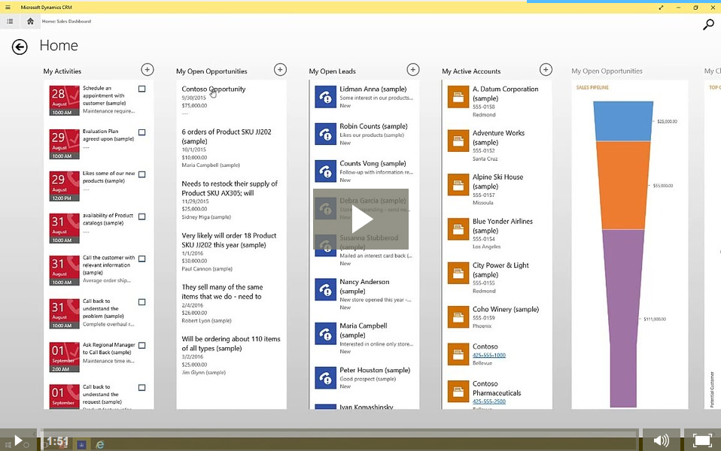Select Very likely will order 18 Product opportunity
This screenshot has width=721, height=451.
click(x=229, y=241)
